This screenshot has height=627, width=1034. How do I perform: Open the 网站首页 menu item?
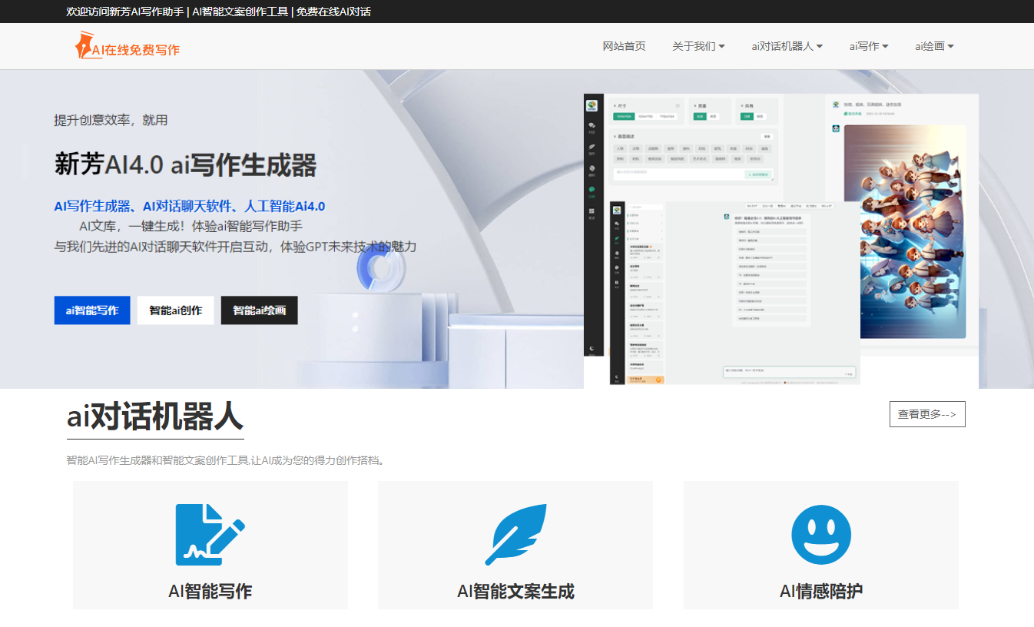[x=624, y=46]
